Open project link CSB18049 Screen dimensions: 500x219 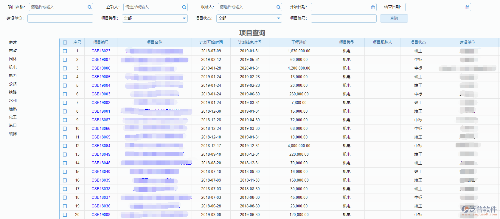pos(101,155)
